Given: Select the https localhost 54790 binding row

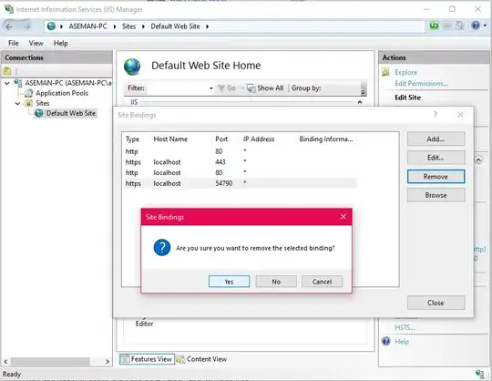Looking at the screenshot, I should pos(241,183).
